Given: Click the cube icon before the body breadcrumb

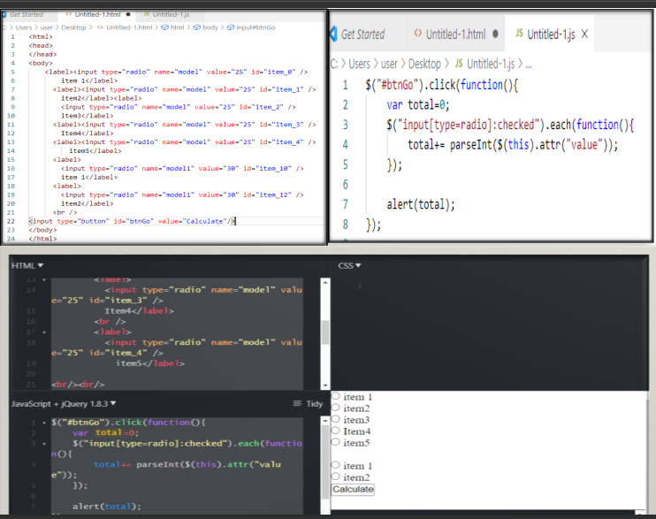Looking at the screenshot, I should tap(196, 27).
